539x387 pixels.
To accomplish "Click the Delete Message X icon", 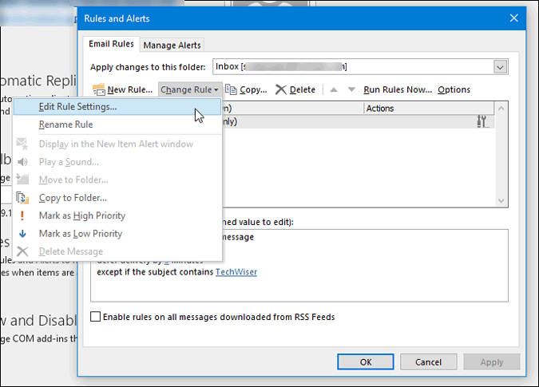I will [22, 251].
